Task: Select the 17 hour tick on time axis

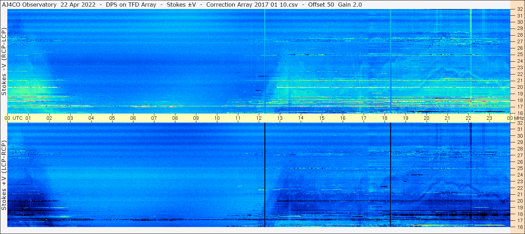Action: (x=364, y=118)
